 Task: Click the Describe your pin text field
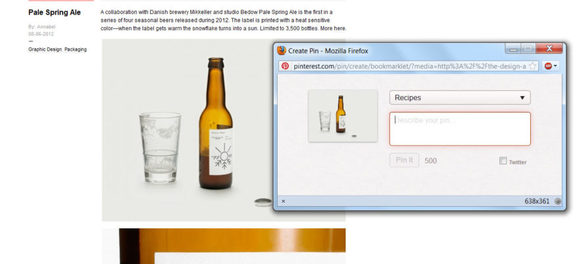tap(460, 129)
